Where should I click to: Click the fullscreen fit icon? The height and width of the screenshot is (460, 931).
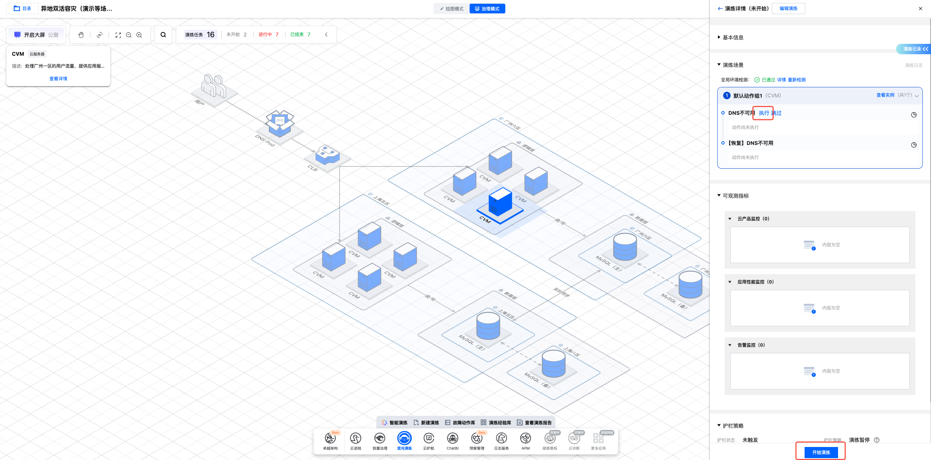118,35
